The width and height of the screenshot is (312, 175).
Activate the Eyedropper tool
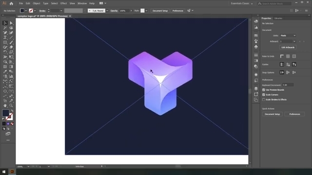tap(5, 71)
